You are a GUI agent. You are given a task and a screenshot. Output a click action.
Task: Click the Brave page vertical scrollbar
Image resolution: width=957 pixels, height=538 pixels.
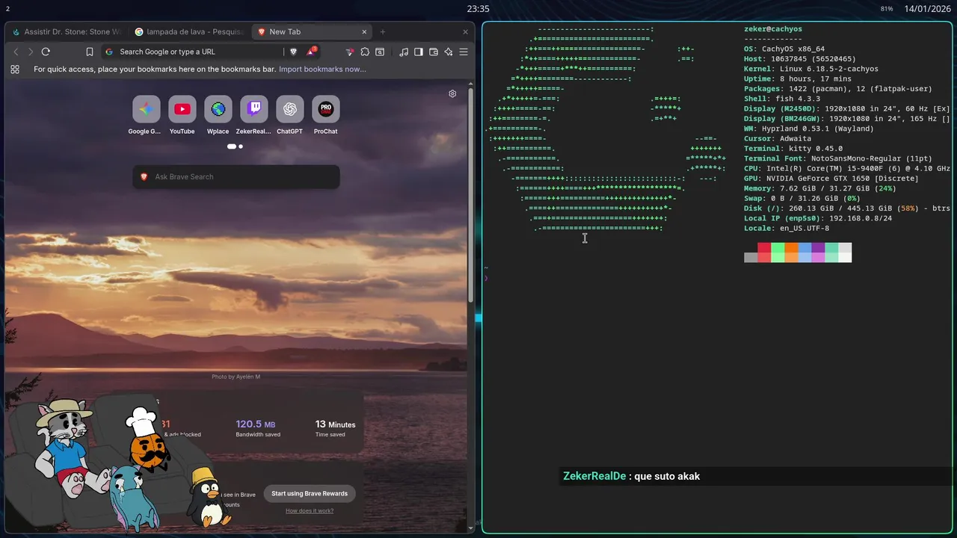tap(470, 194)
